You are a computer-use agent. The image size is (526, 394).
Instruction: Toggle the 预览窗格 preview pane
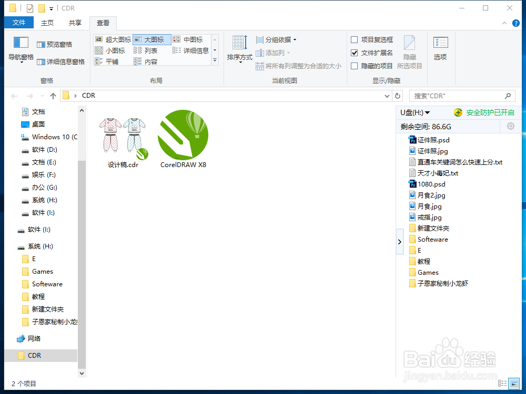click(x=54, y=44)
